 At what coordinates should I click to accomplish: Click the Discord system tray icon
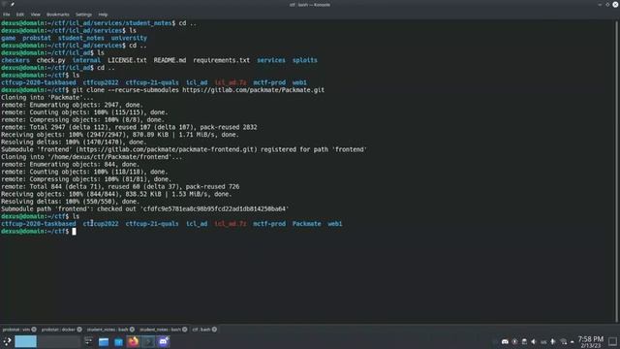505,341
